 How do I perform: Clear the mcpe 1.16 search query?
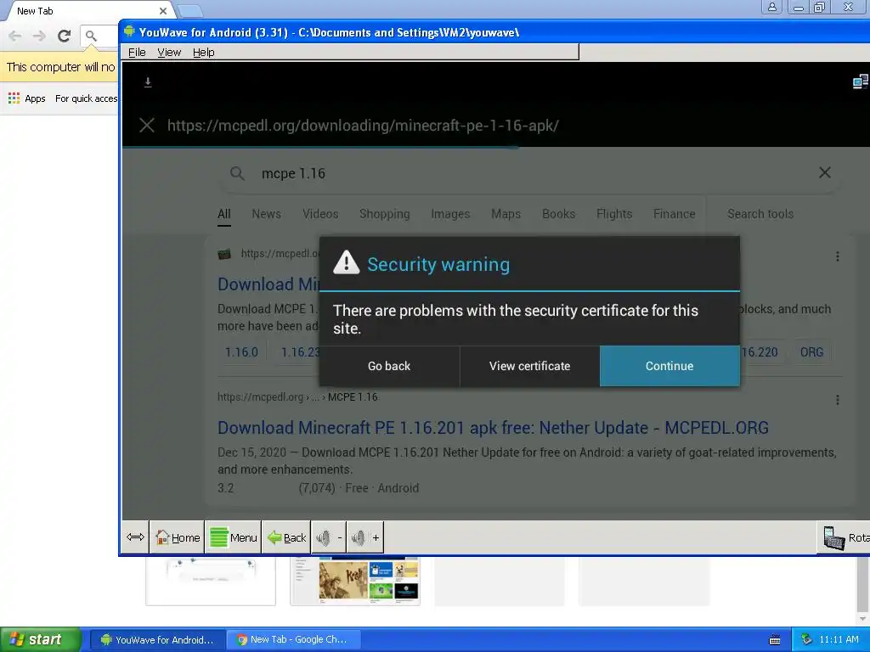[824, 172]
